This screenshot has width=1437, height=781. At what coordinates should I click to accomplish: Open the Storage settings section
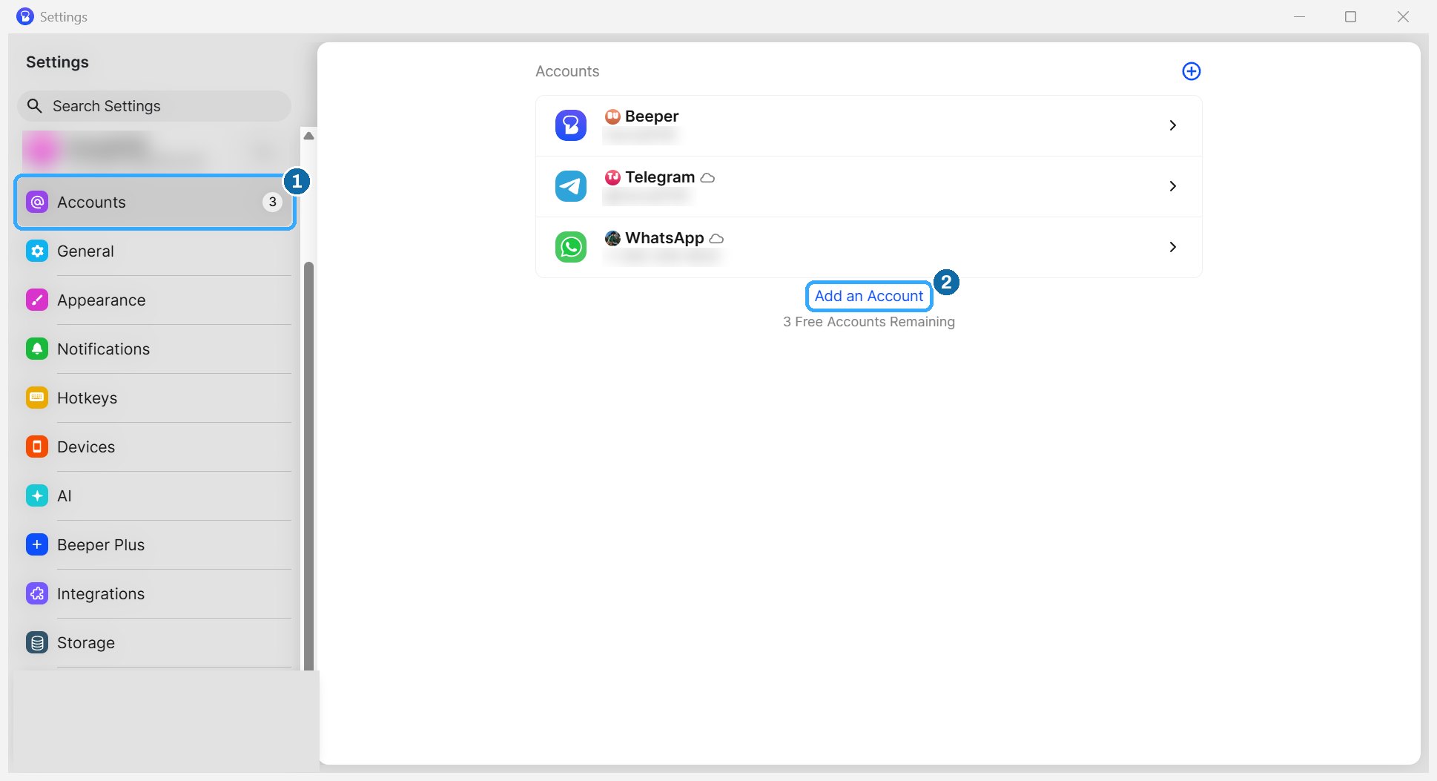(x=155, y=642)
